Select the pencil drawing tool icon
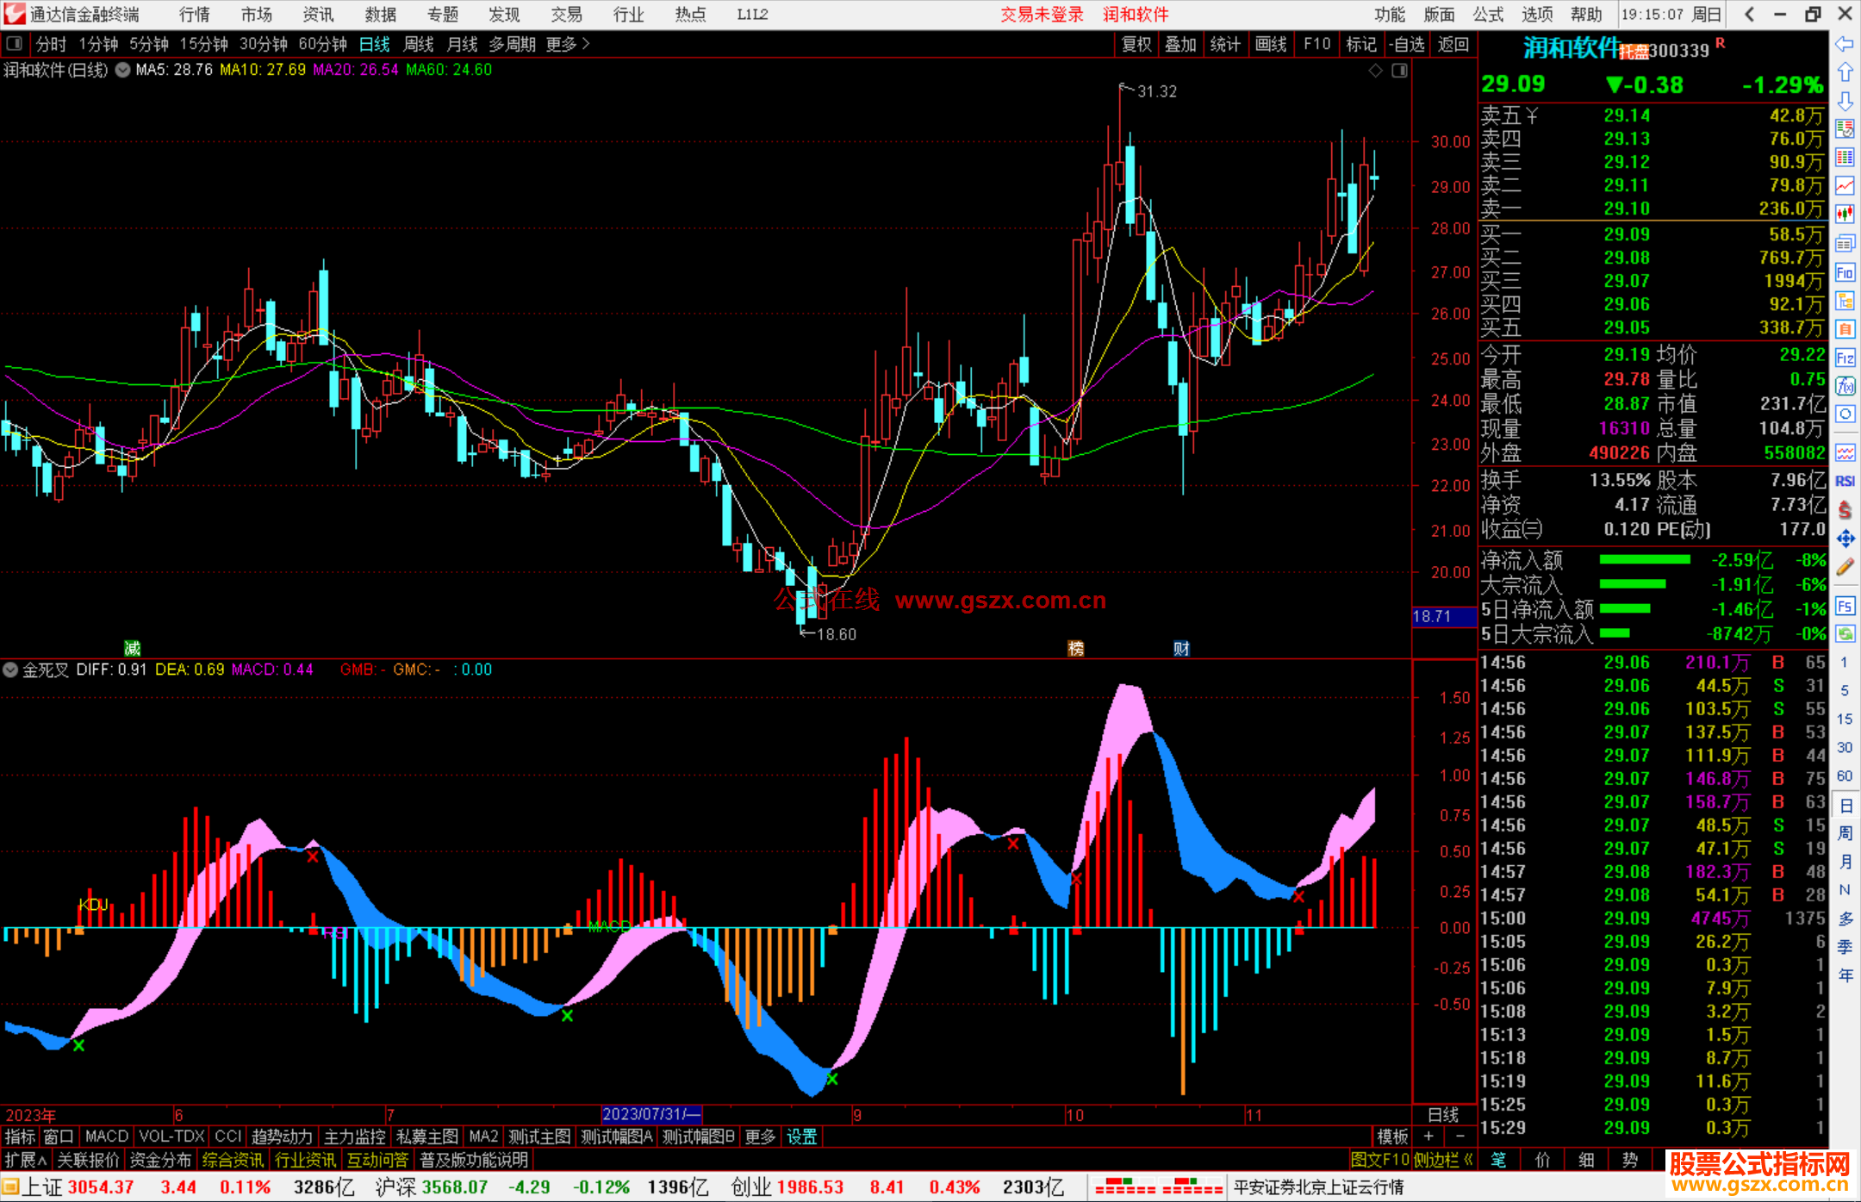Image resolution: width=1861 pixels, height=1202 pixels. 1845,567
